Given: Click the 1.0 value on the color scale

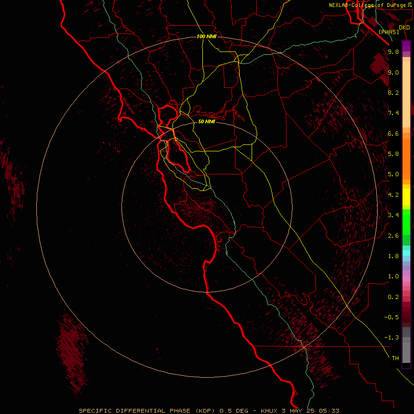Looking at the screenshot, I should point(393,276).
